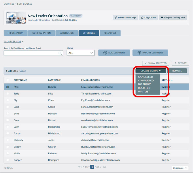Choose Cancelled from the status menu
This screenshot has width=193, height=173.
(x=145, y=77)
